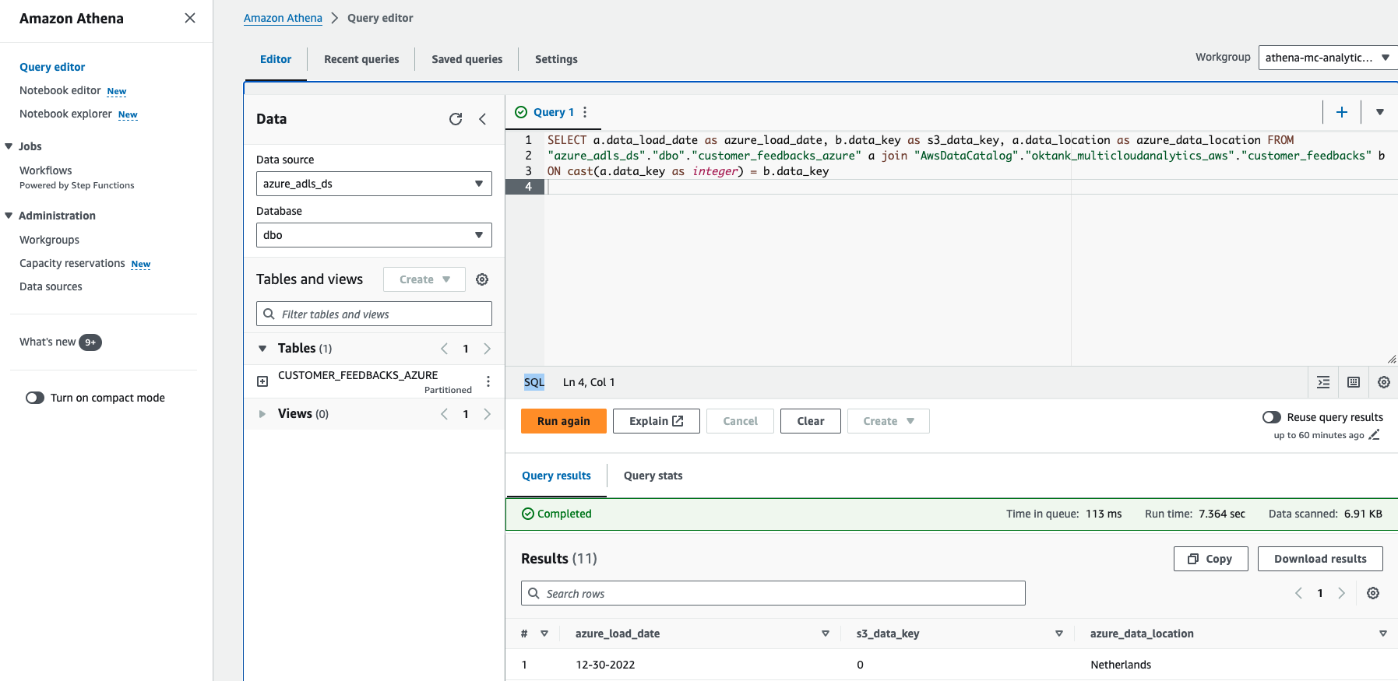Expand the Views section

[x=262, y=414]
